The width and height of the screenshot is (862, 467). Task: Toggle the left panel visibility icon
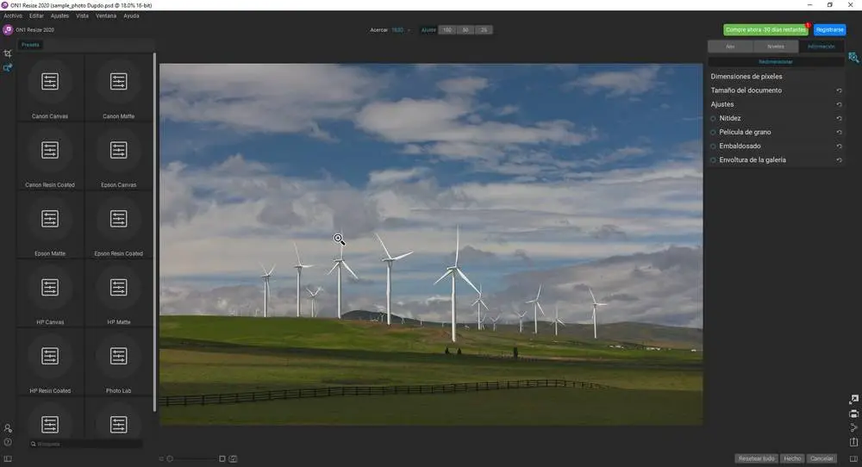[8, 458]
